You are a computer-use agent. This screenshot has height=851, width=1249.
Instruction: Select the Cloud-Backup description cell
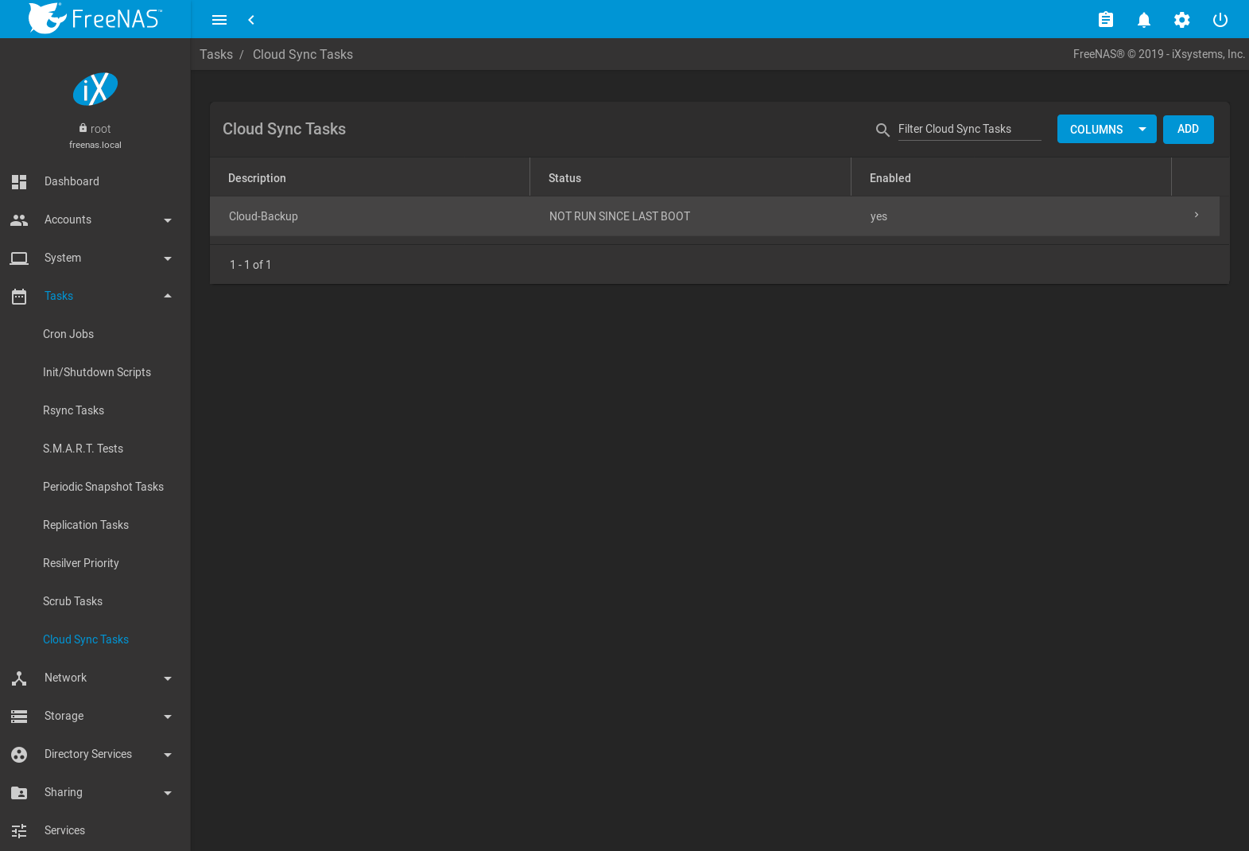(263, 216)
